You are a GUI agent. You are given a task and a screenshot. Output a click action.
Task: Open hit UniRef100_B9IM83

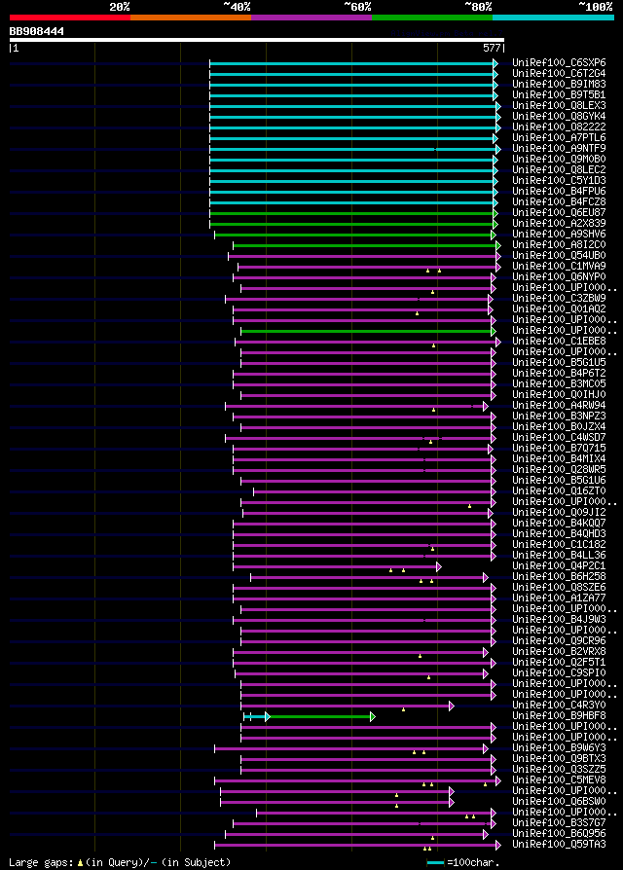(x=559, y=85)
